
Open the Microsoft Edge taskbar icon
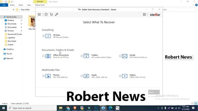110,108
